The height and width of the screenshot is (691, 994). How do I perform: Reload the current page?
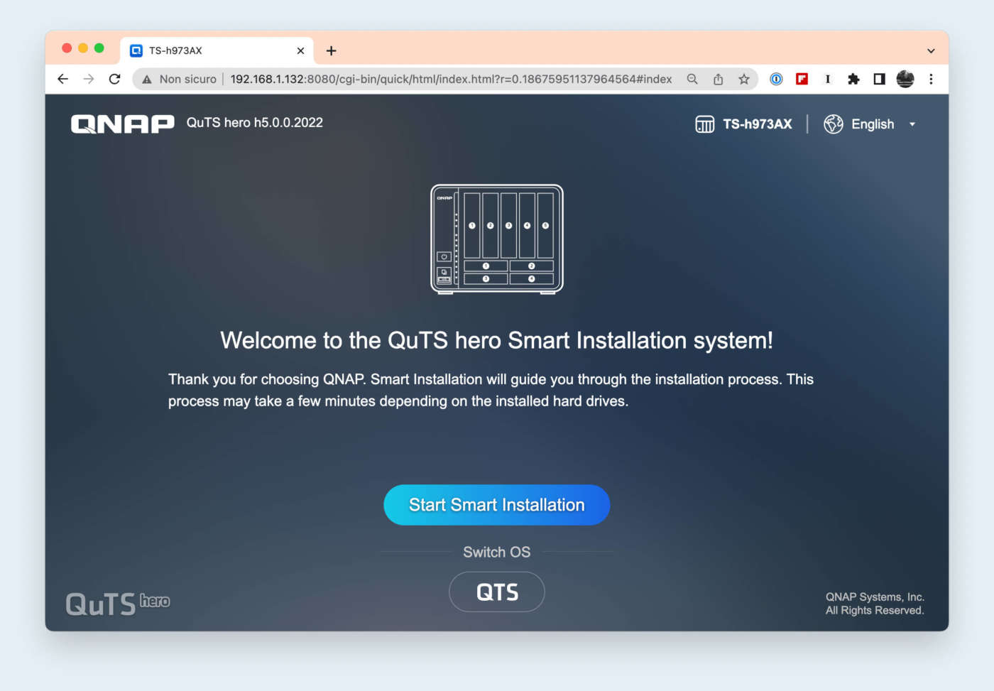click(114, 79)
